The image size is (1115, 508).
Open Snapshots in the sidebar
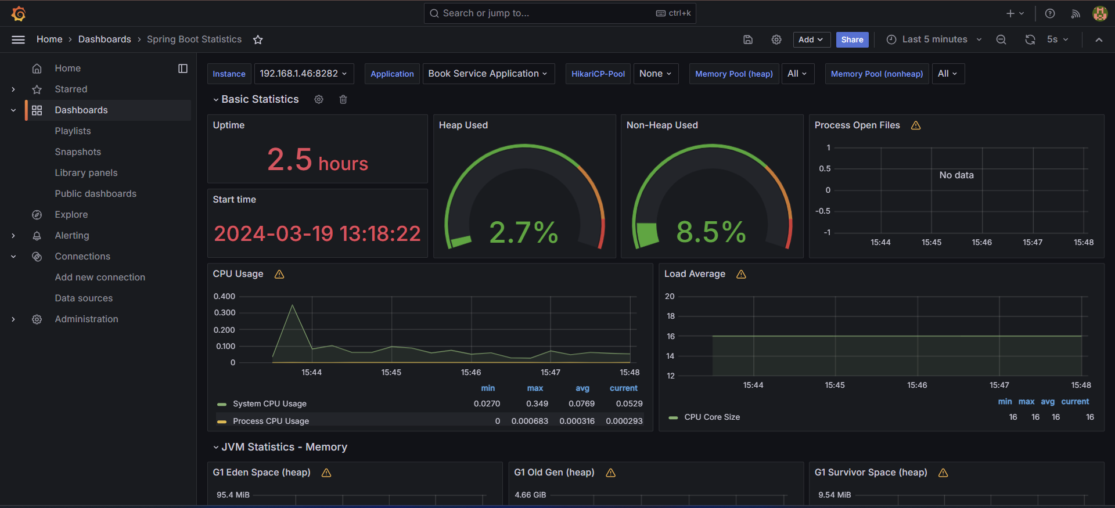click(78, 152)
